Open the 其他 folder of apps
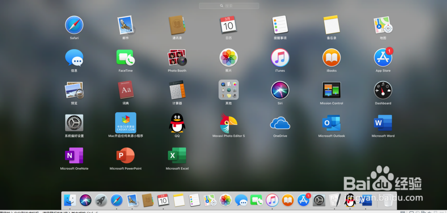The image size is (447, 213). tap(228, 90)
